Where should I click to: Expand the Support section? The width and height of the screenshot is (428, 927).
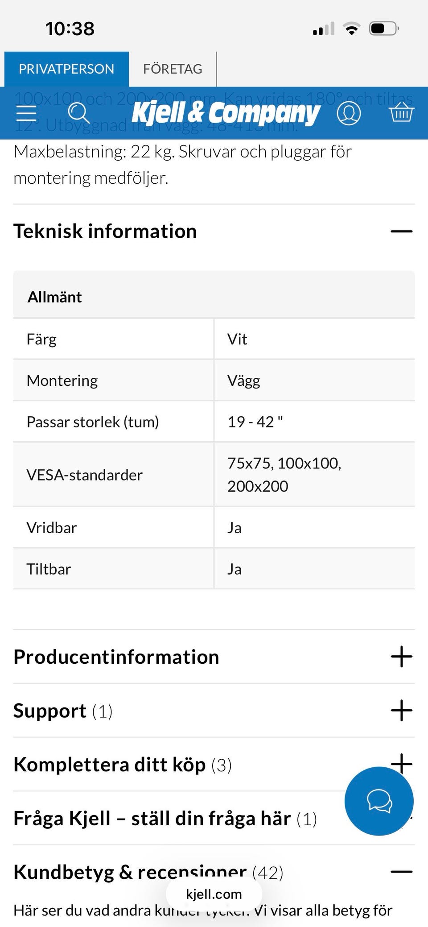(401, 710)
